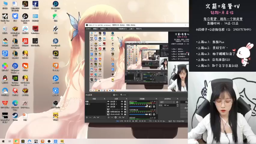Toggle visibility eye of third source row
Screen dimensions: 256x144
pyautogui.click(x=122, y=107)
